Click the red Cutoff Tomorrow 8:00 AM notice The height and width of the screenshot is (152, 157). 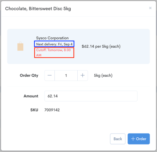(x=54, y=53)
